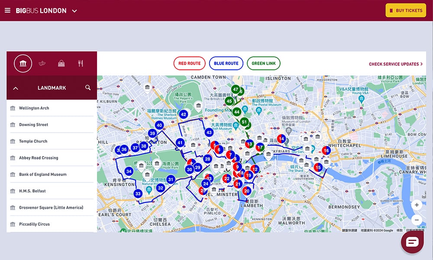
Task: Select H.M.S. Belfast in landmark list
Action: pyautogui.click(x=52, y=191)
